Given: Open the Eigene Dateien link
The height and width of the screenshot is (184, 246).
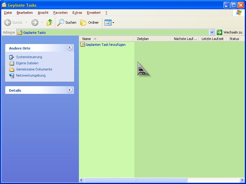Looking at the screenshot, I should click(x=27, y=63).
